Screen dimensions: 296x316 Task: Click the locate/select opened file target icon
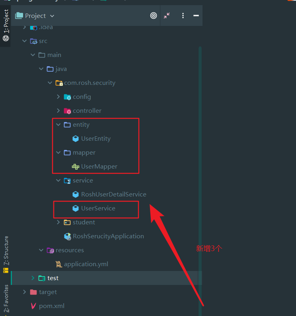(154, 16)
